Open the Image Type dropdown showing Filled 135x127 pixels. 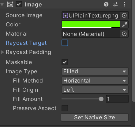95,71
